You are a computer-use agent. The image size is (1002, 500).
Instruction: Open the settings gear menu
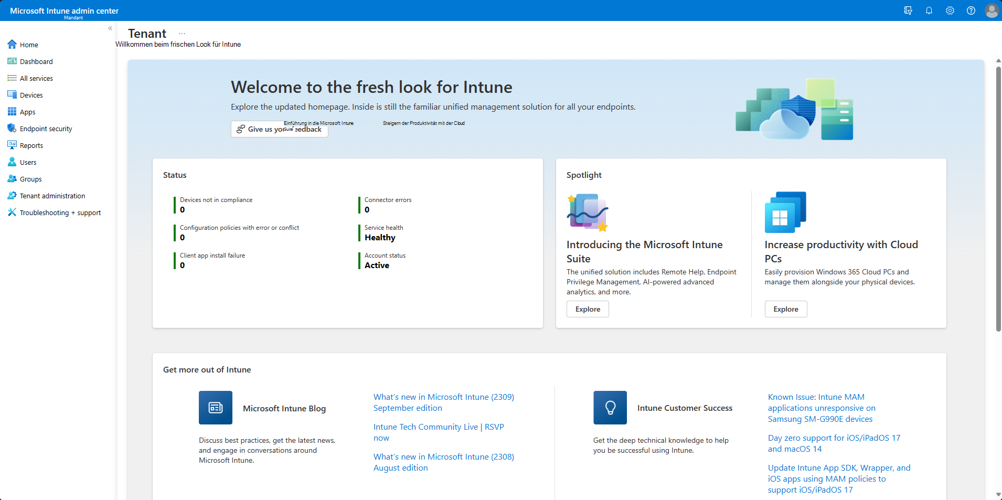(x=950, y=10)
